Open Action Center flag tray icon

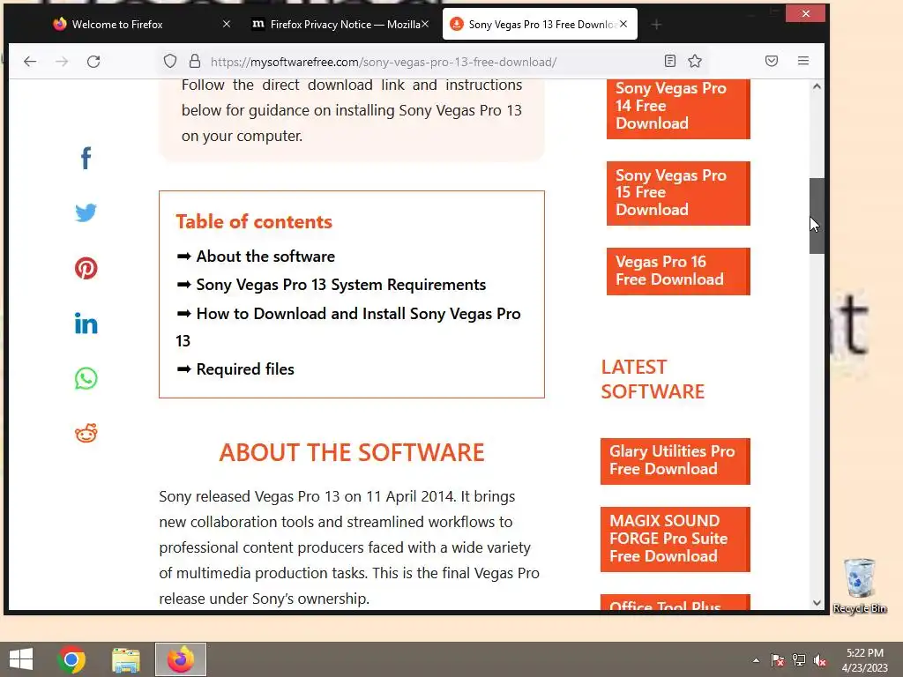[x=778, y=660]
